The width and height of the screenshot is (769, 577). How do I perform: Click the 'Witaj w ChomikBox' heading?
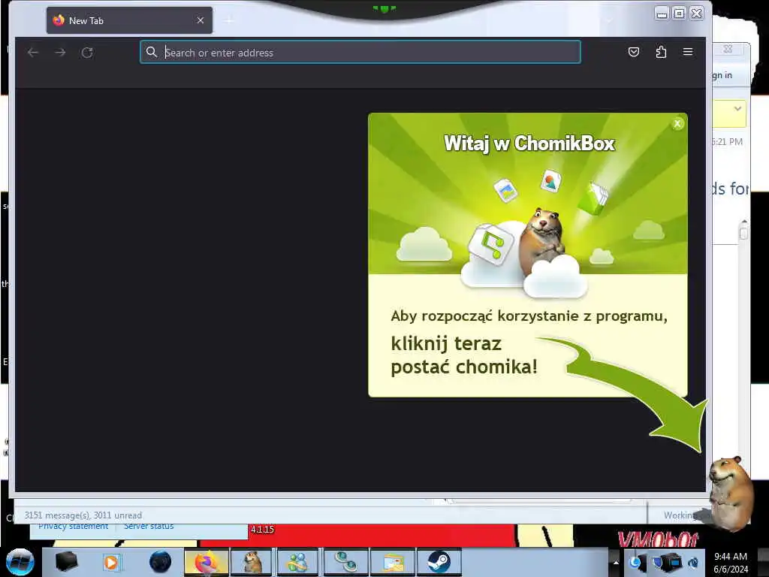(x=529, y=143)
